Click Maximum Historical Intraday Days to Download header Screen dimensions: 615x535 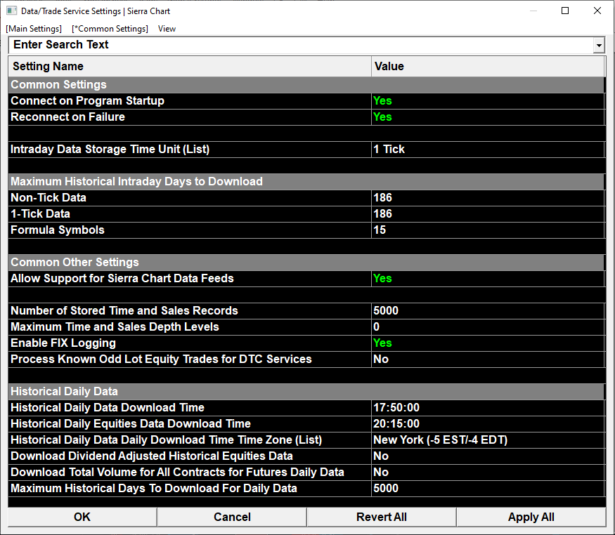[x=306, y=181]
